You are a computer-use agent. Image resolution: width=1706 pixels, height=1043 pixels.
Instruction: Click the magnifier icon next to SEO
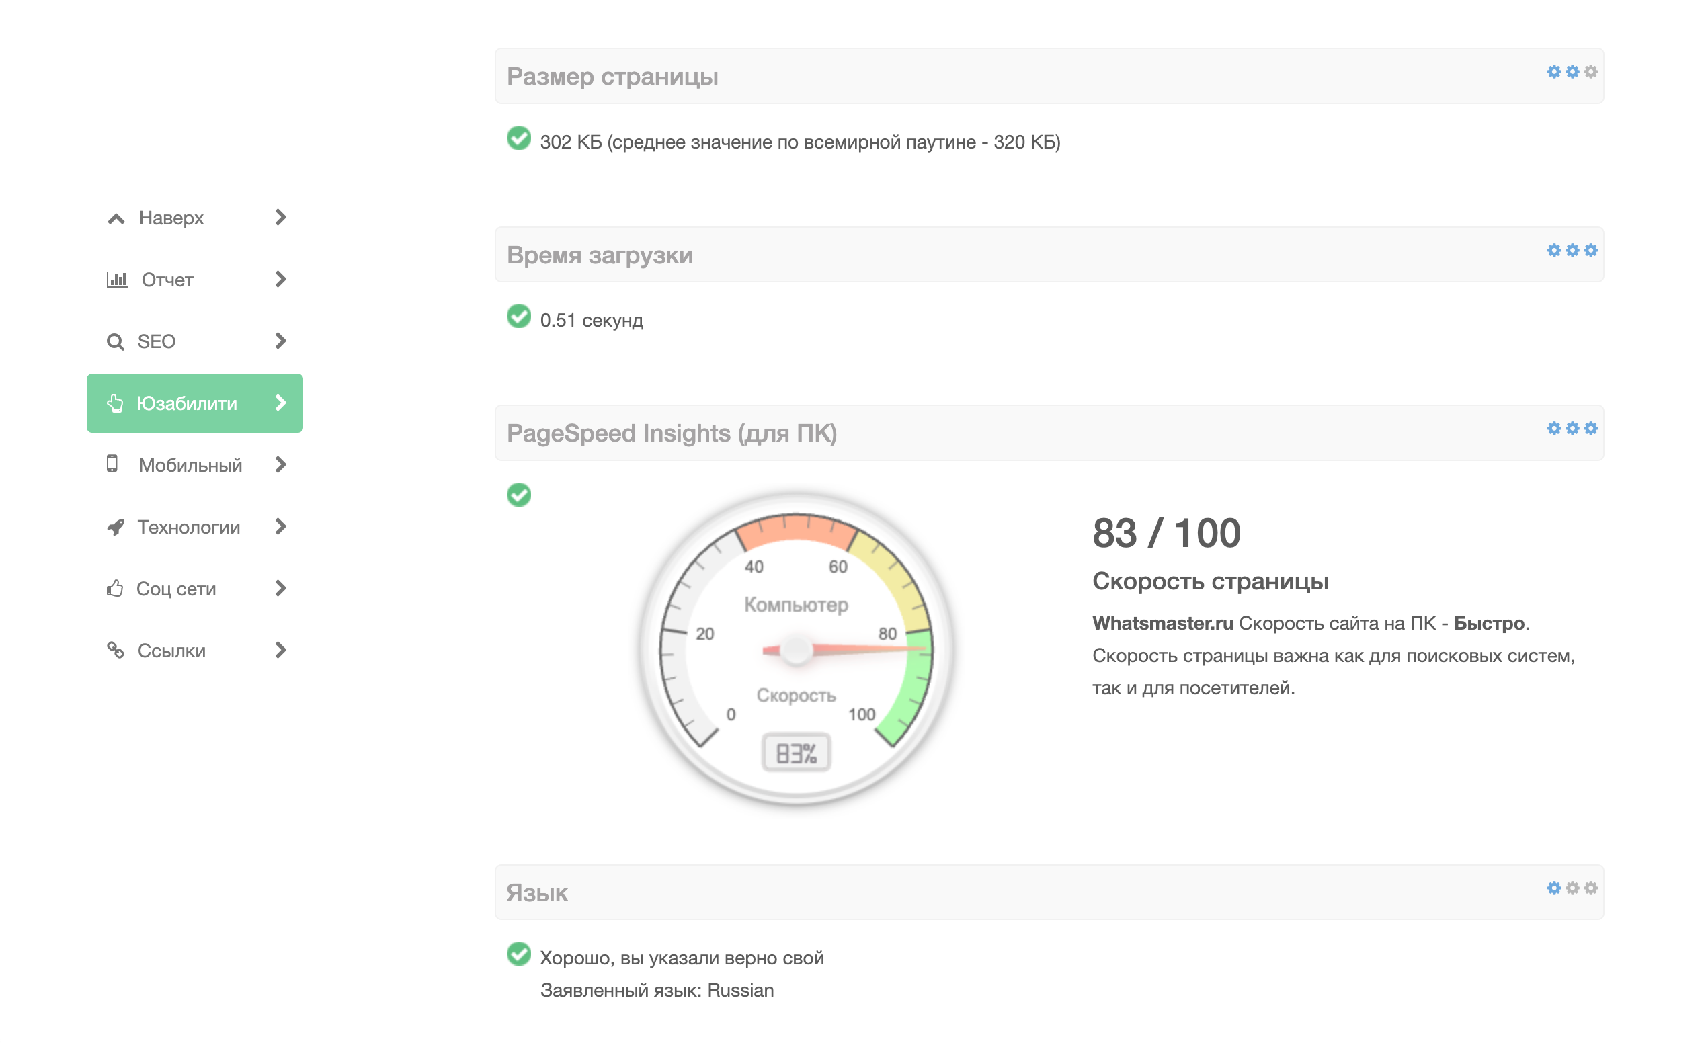115,342
